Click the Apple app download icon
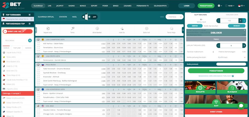Screen dimensions: 249x117 click(84, 17)
